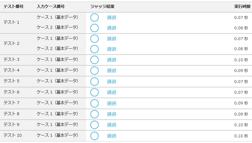Click the テスト番号 column header
252x143 pixels.
(13, 7)
